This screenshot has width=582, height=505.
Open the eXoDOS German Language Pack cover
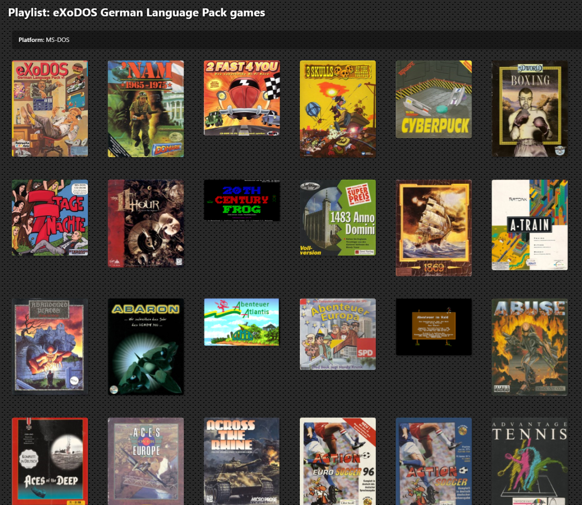pos(50,109)
